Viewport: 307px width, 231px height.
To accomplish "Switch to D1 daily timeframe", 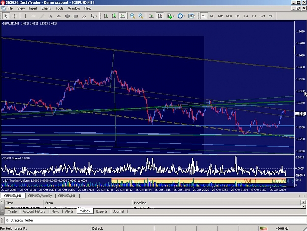I will (254, 16).
